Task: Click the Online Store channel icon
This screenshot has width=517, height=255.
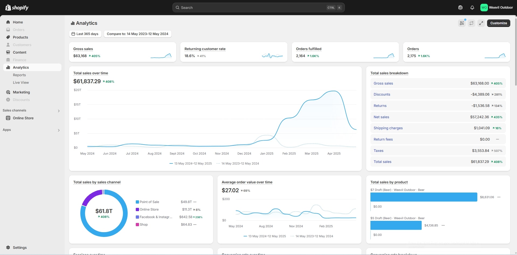Action: [x=8, y=118]
